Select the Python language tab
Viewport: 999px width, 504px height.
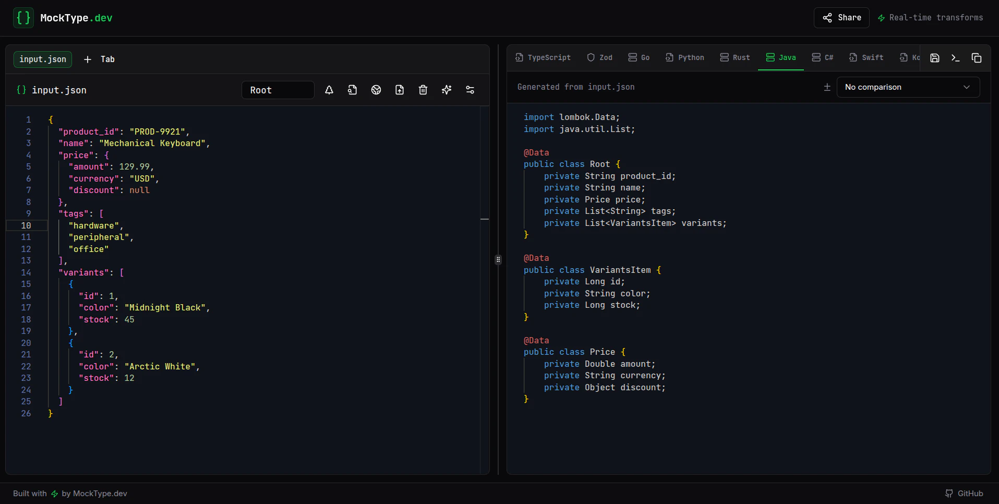(684, 57)
